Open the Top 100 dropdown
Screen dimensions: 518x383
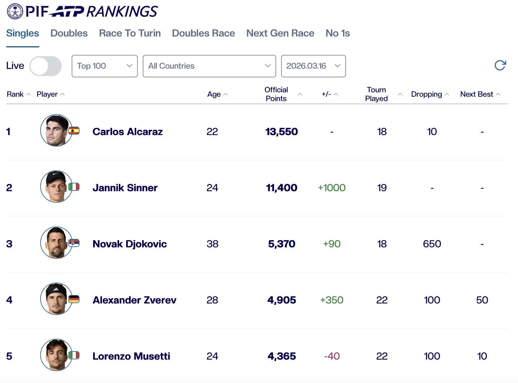104,66
